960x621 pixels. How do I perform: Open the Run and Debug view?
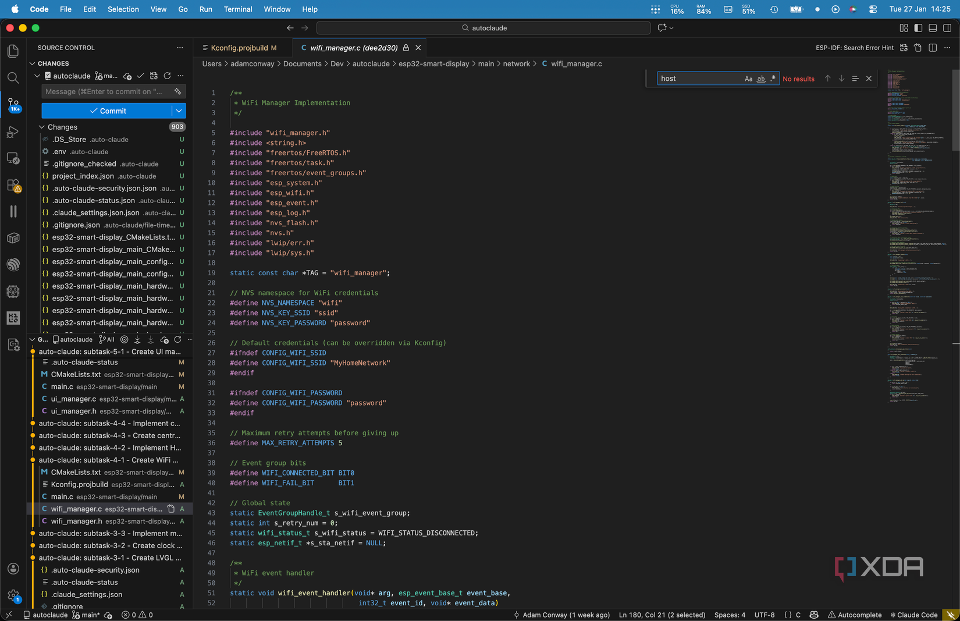13,132
